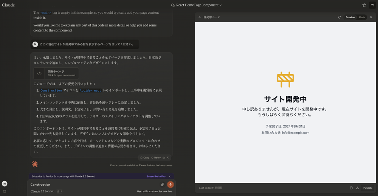
Task: Click the Last edited timestamp text
Action: (211, 188)
